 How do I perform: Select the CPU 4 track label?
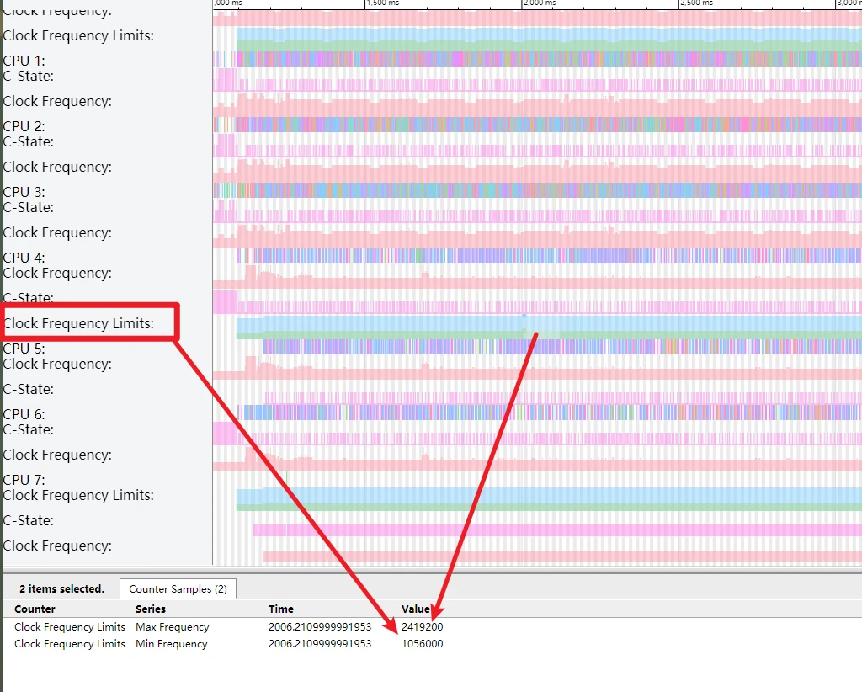click(24, 258)
